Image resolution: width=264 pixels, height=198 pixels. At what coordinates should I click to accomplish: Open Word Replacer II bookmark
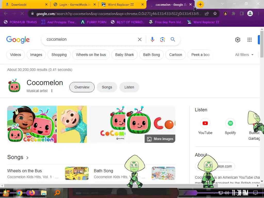[x=203, y=22]
